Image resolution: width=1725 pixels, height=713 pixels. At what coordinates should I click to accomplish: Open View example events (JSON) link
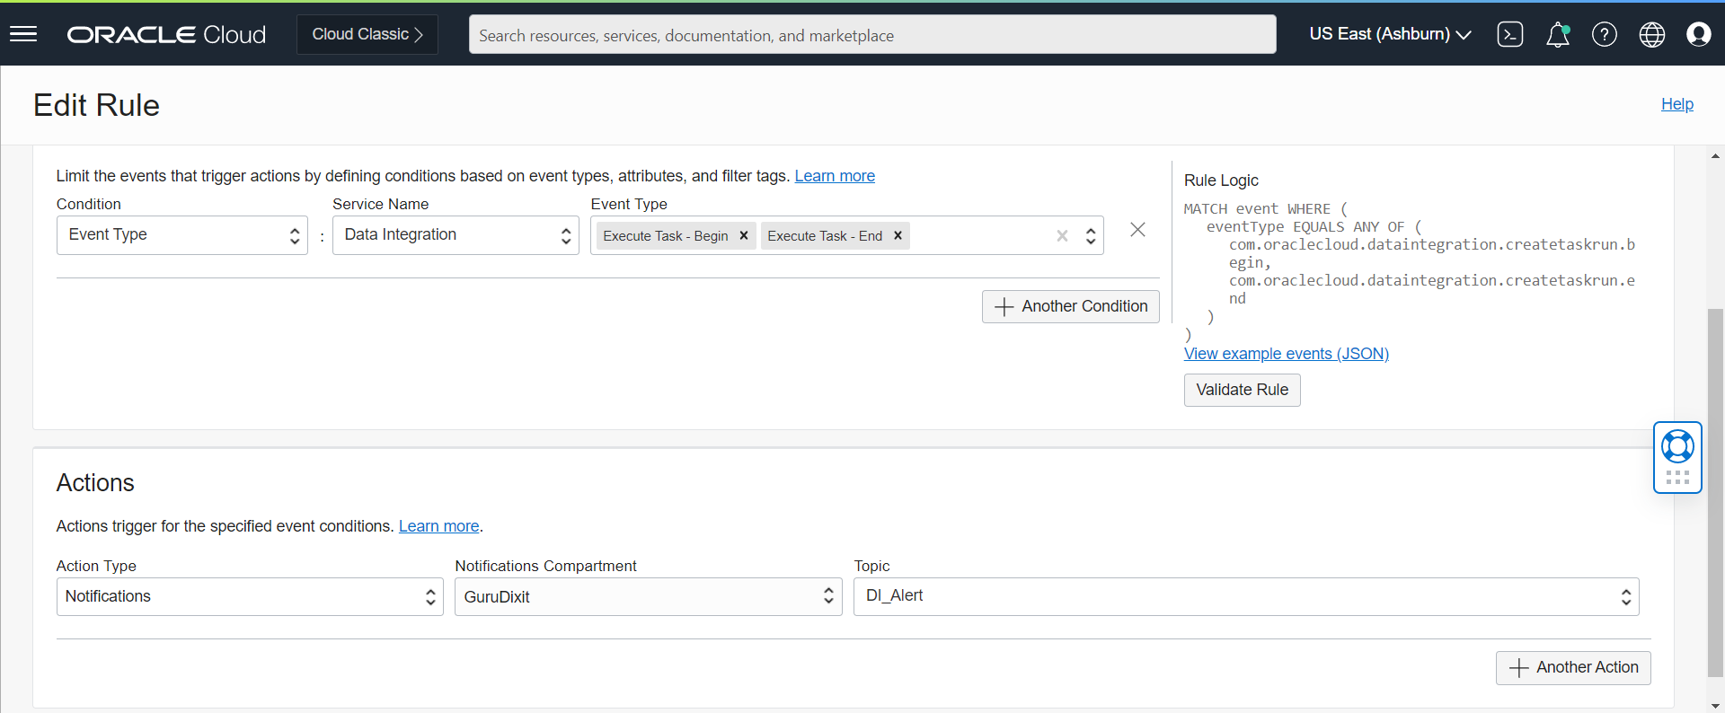(1286, 354)
